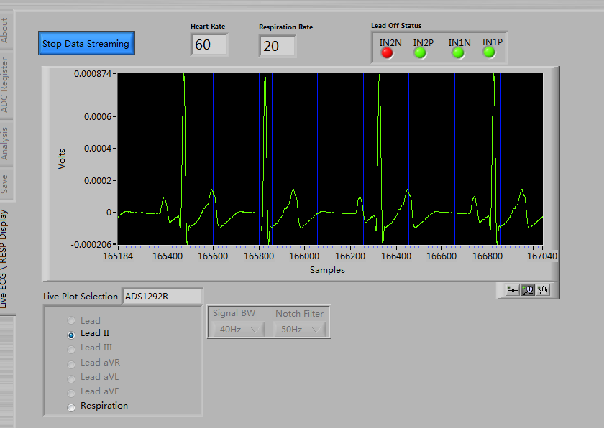The height and width of the screenshot is (428, 604).
Task: Switch to the ADC Register tab
Action: click(4, 85)
